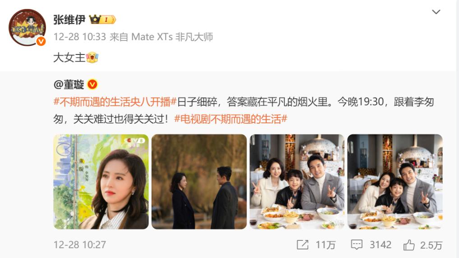Open @董璇's profile link
459x258 pixels.
click(x=69, y=85)
